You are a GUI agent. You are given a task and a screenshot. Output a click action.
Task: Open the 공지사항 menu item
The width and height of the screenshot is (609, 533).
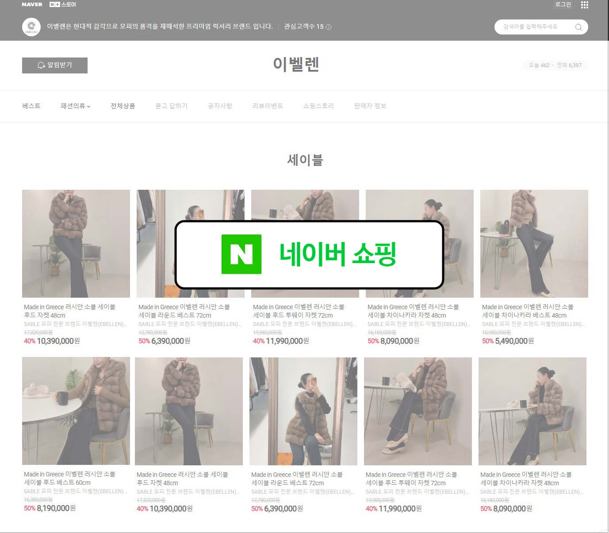[220, 106]
